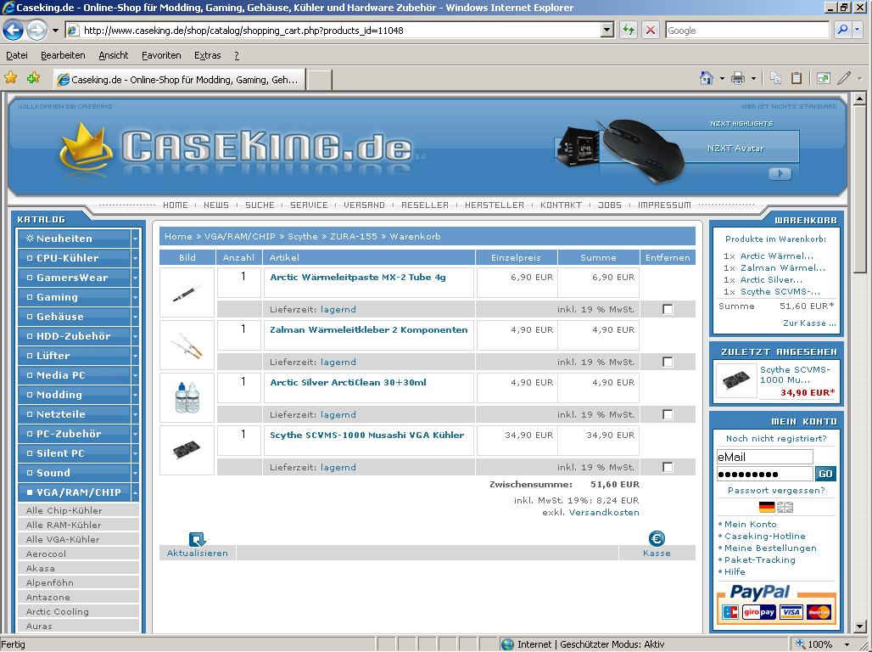Click the Versandkosten link
Screen dimensions: 872x652
point(604,512)
